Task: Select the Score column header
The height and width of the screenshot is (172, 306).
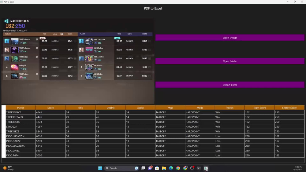Action: coord(50,108)
